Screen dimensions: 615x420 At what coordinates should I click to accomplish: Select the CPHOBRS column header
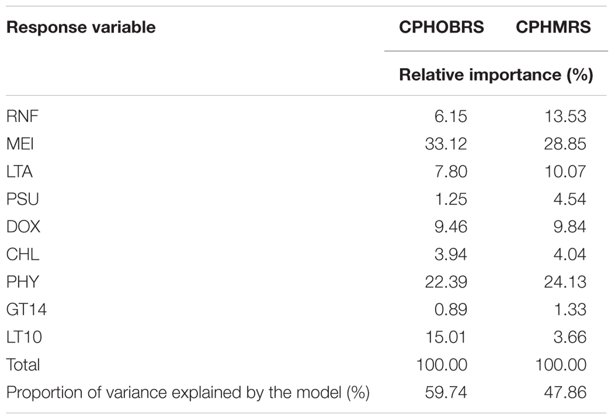[441, 27]
